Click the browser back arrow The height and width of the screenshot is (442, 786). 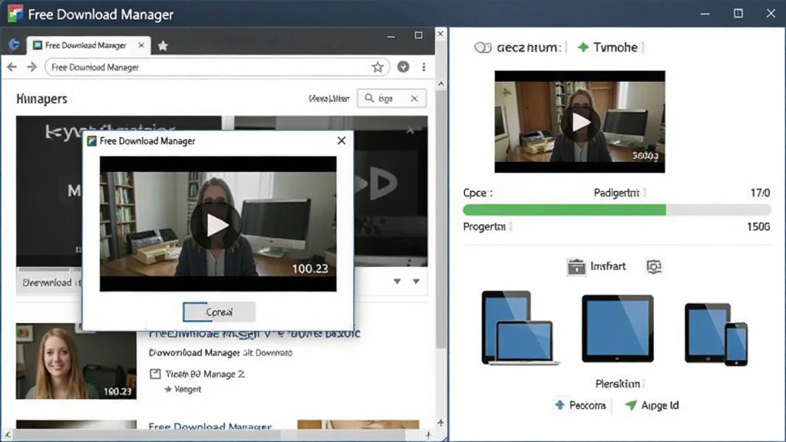pos(12,68)
